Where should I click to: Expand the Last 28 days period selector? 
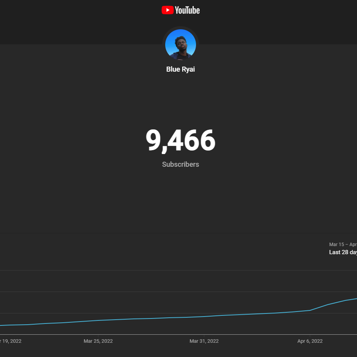pos(343,252)
